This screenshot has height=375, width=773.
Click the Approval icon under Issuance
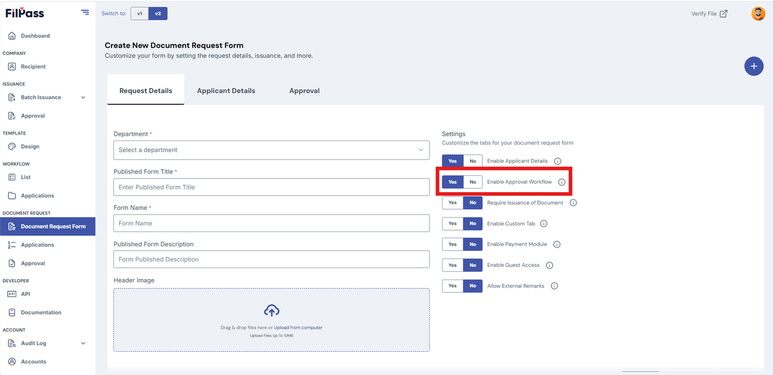(x=12, y=116)
